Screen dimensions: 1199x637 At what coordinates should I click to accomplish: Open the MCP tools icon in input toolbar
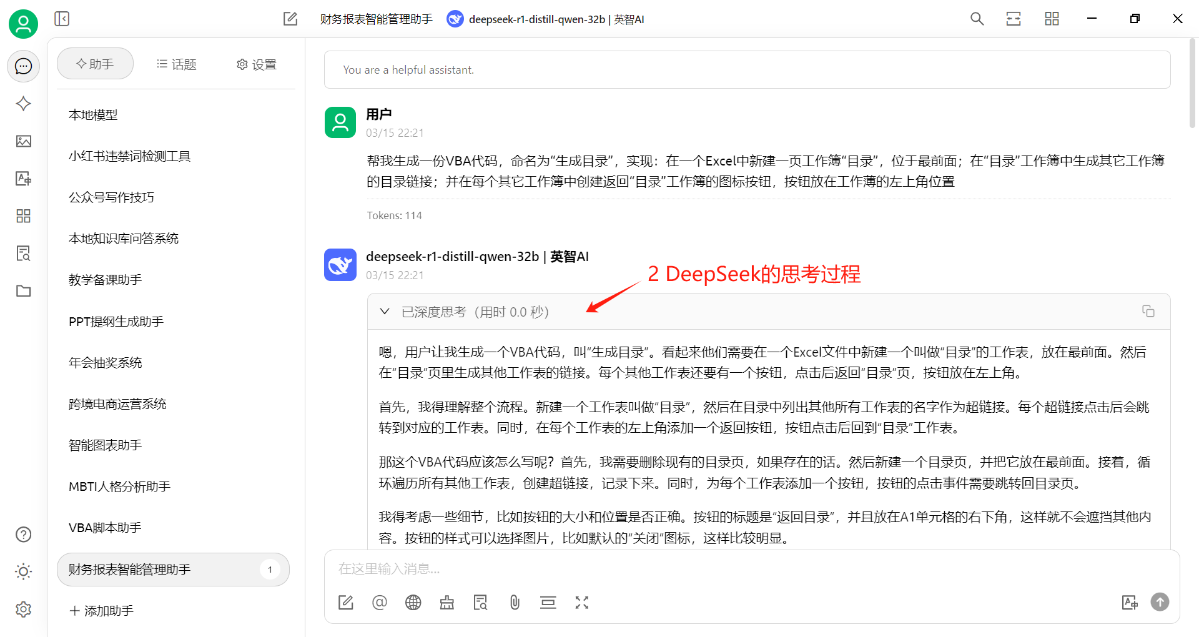pos(447,603)
